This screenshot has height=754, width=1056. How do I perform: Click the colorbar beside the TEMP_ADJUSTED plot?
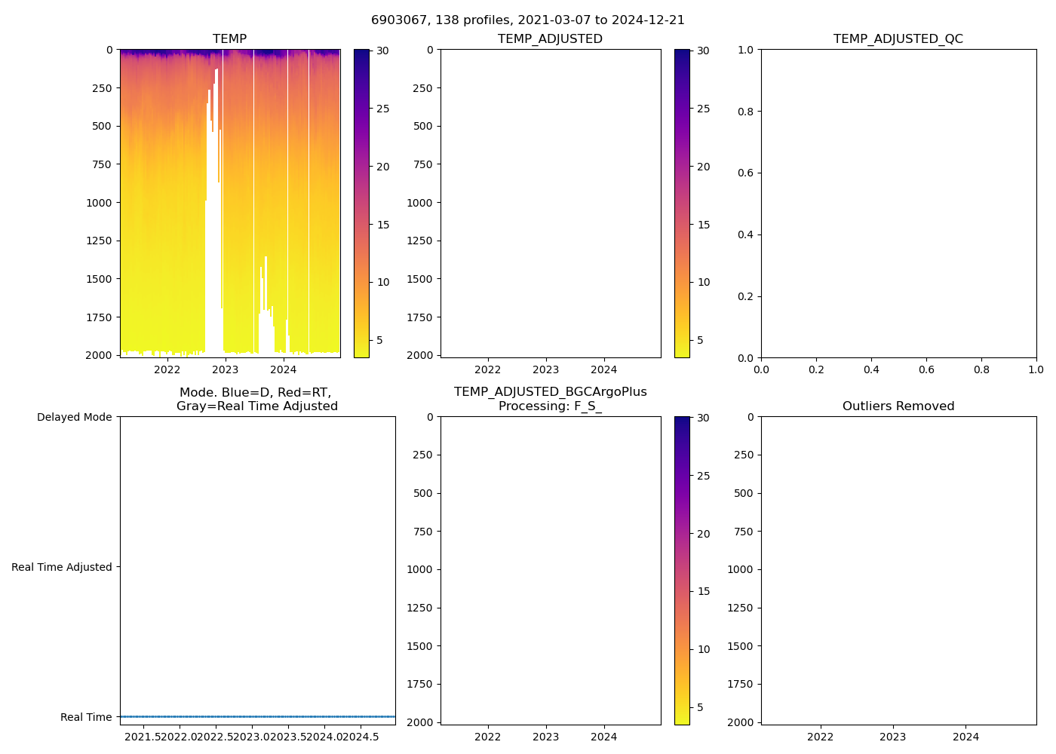point(682,204)
